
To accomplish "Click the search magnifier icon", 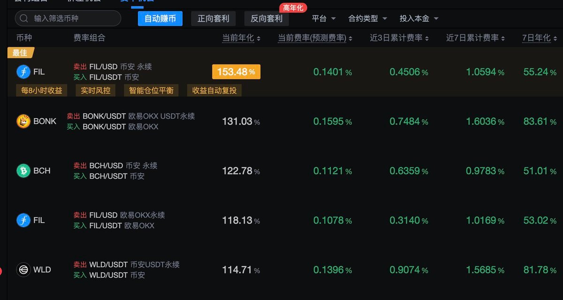I will [x=24, y=18].
